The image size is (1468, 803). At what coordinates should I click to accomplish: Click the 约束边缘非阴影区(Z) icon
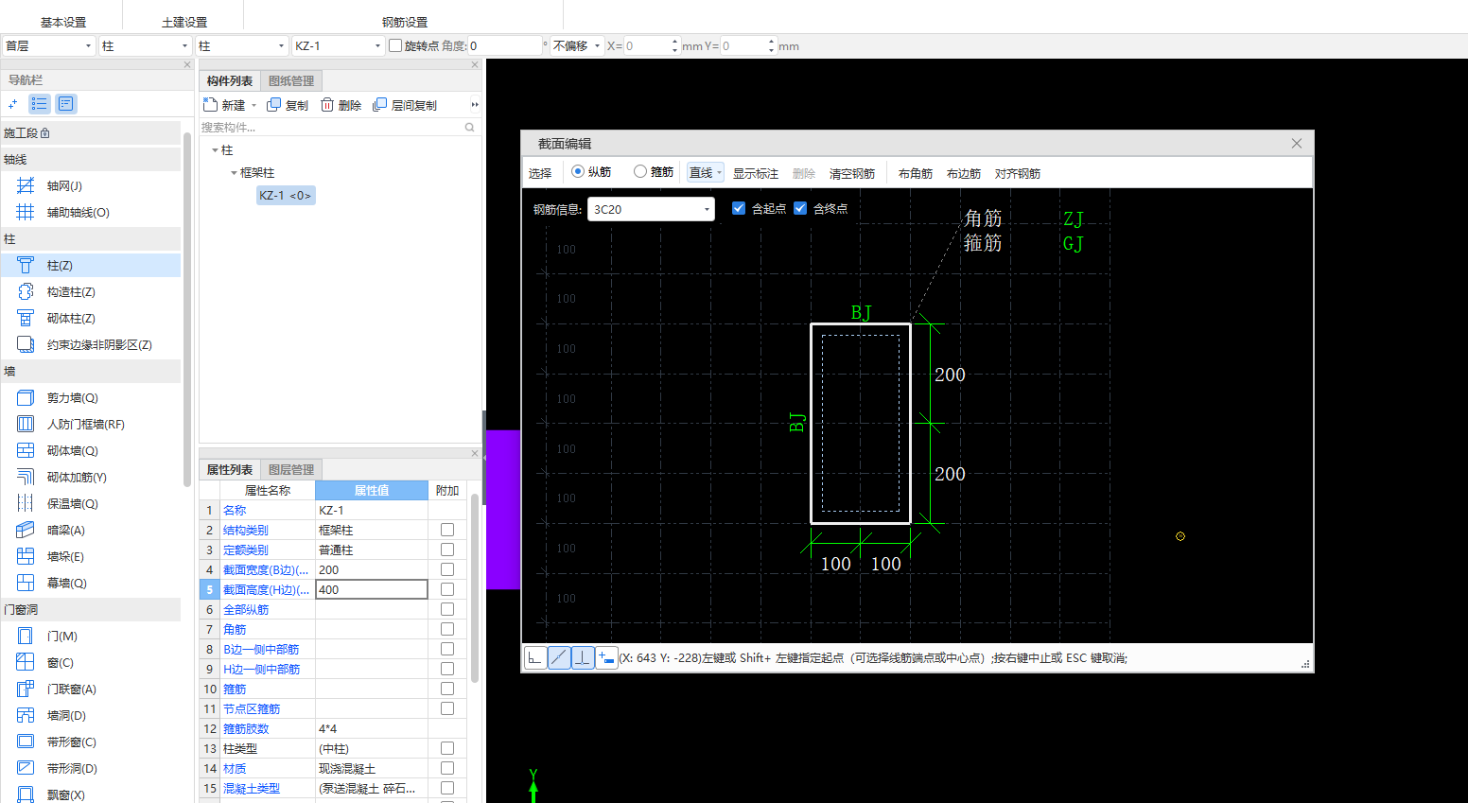click(26, 345)
